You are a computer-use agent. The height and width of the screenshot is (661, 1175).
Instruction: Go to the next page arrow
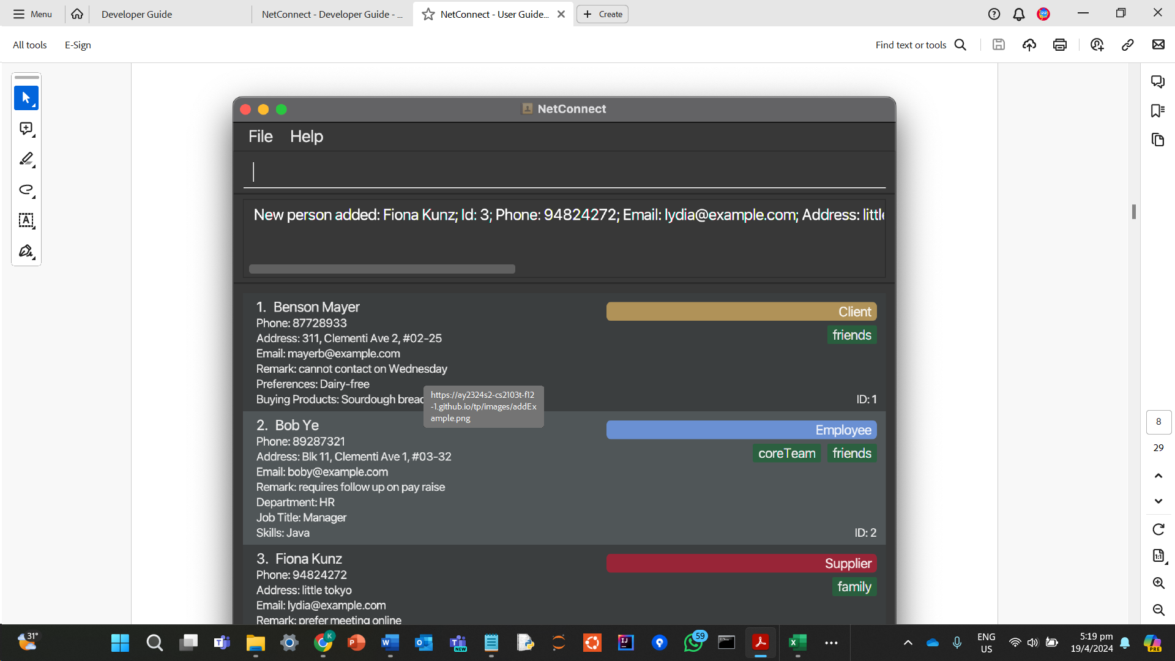pos(1158,501)
